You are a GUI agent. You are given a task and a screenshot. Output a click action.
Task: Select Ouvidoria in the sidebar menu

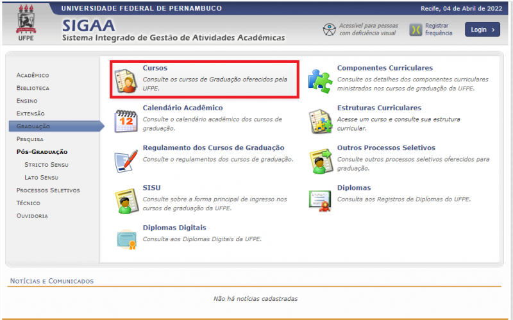[x=32, y=215]
